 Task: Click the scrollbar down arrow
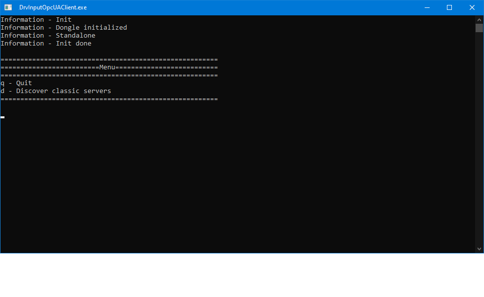pos(479,248)
